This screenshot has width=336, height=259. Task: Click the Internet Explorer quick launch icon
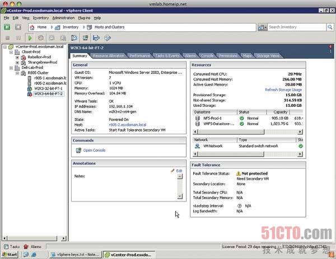click(x=34, y=255)
